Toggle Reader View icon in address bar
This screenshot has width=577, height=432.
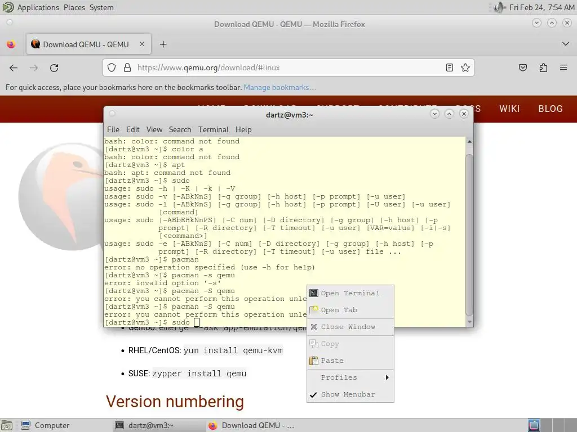(x=449, y=67)
